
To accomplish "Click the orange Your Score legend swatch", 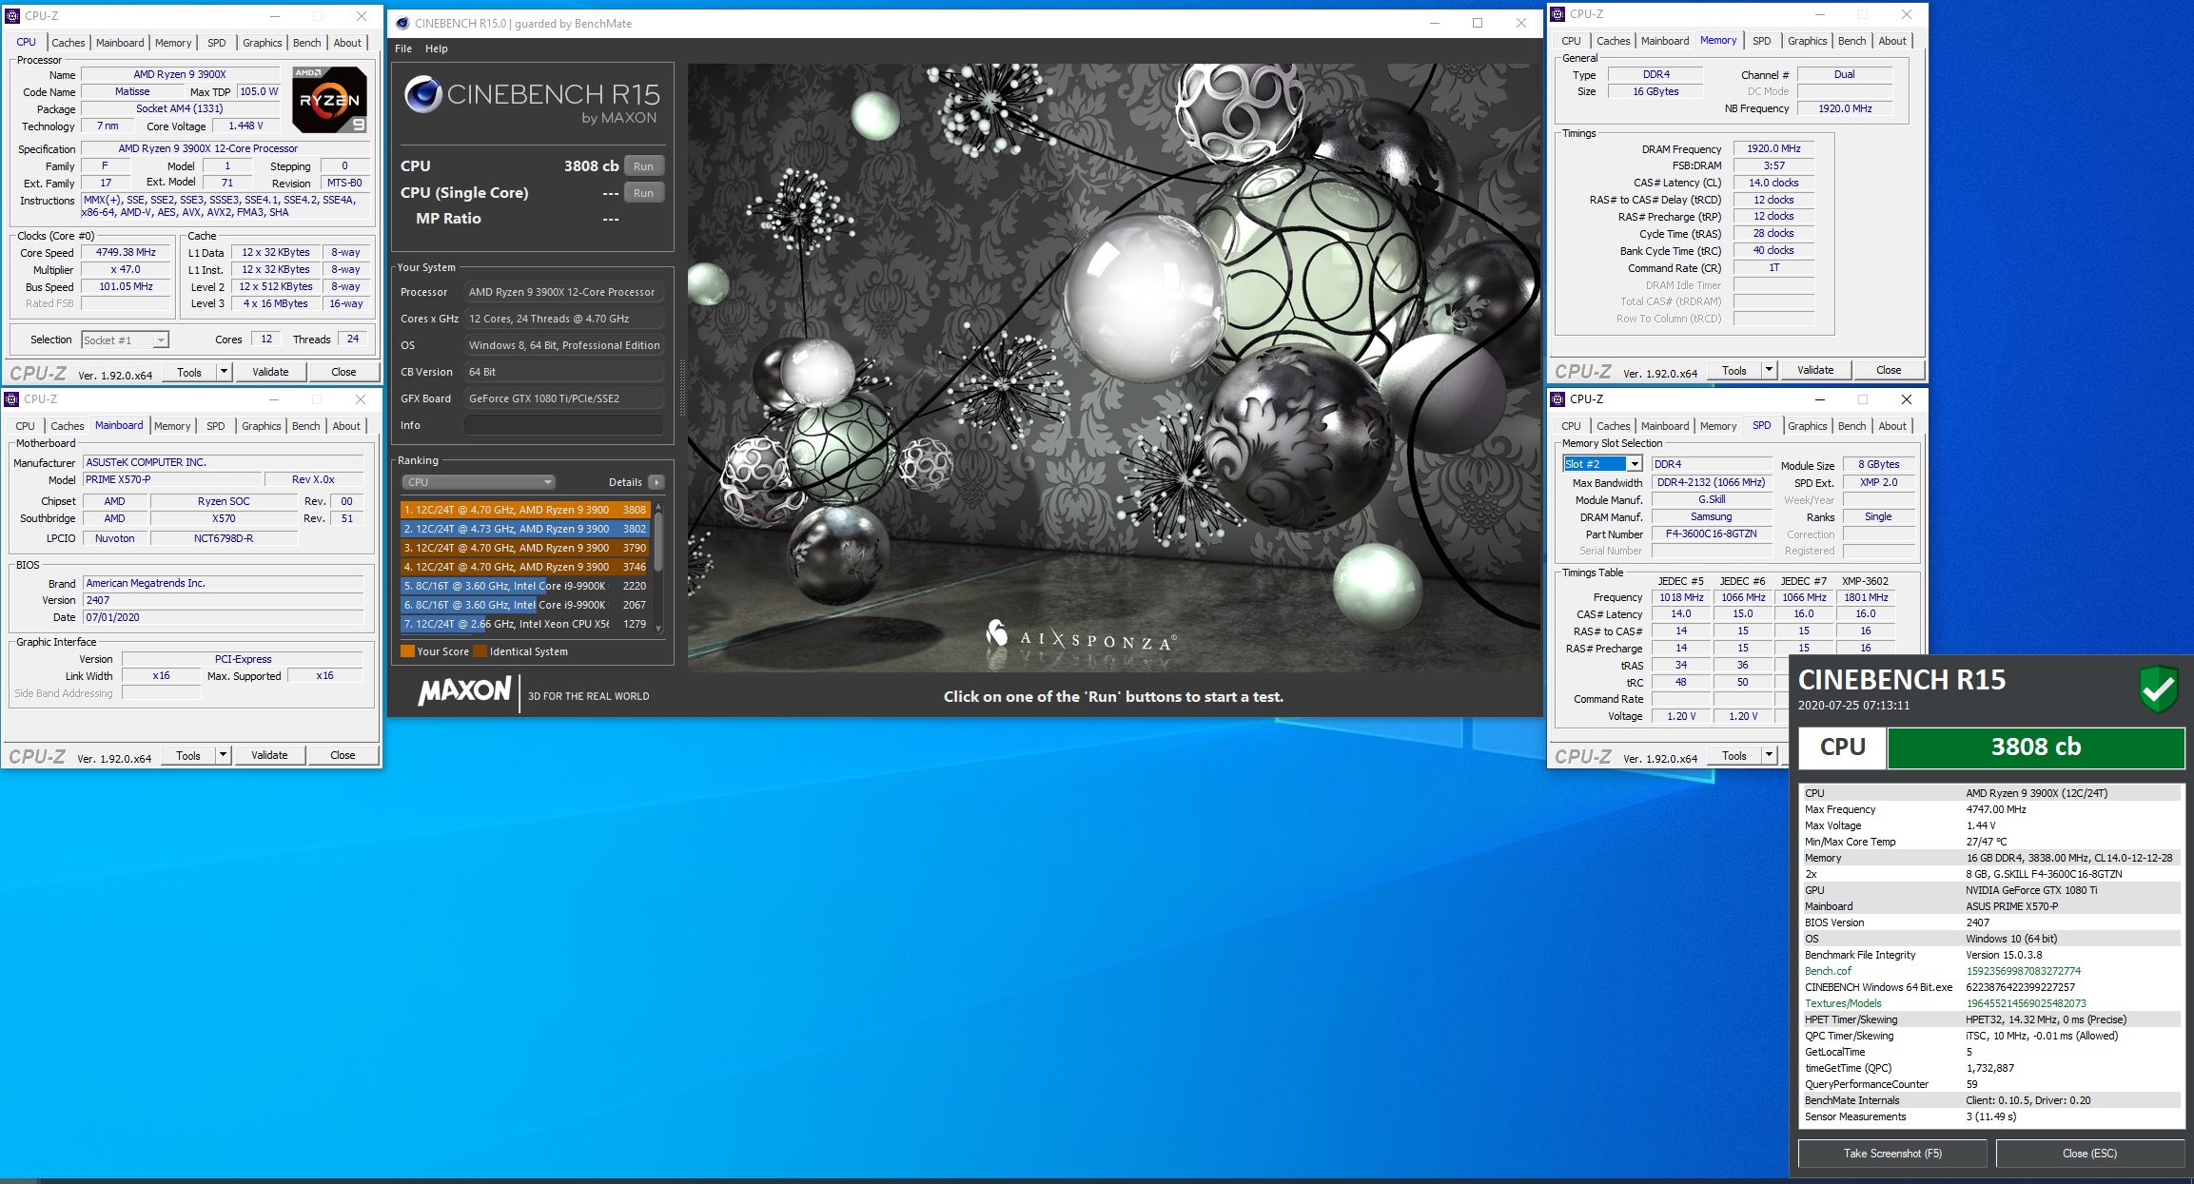I will [x=407, y=651].
